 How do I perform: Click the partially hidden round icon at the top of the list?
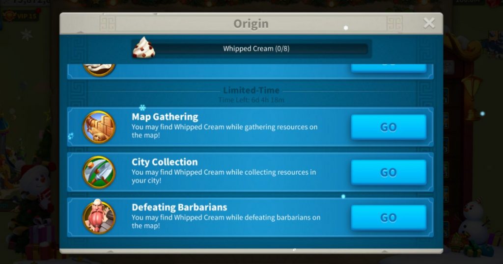pos(99,70)
